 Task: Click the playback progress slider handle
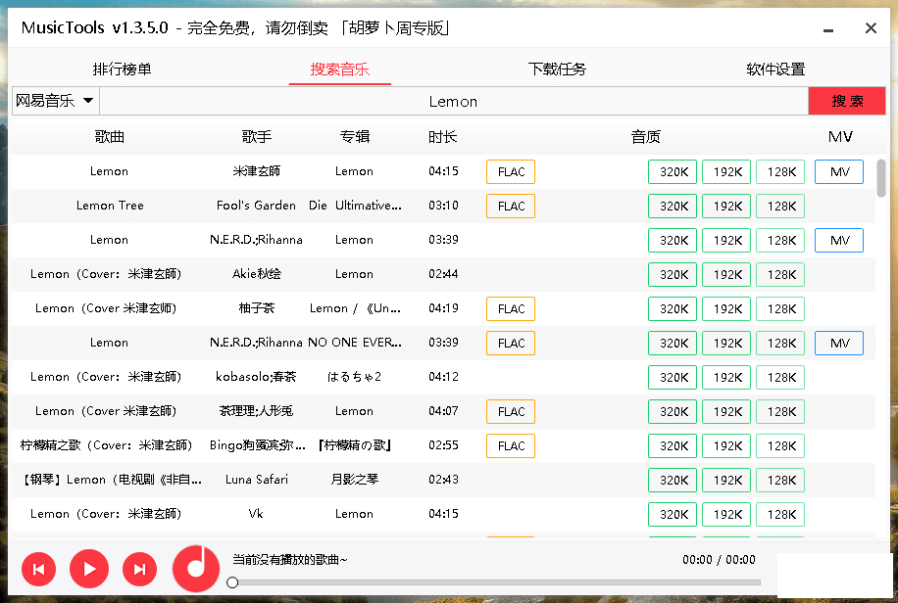click(232, 582)
